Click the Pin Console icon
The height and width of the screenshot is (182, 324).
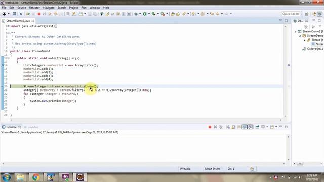coord(257,127)
